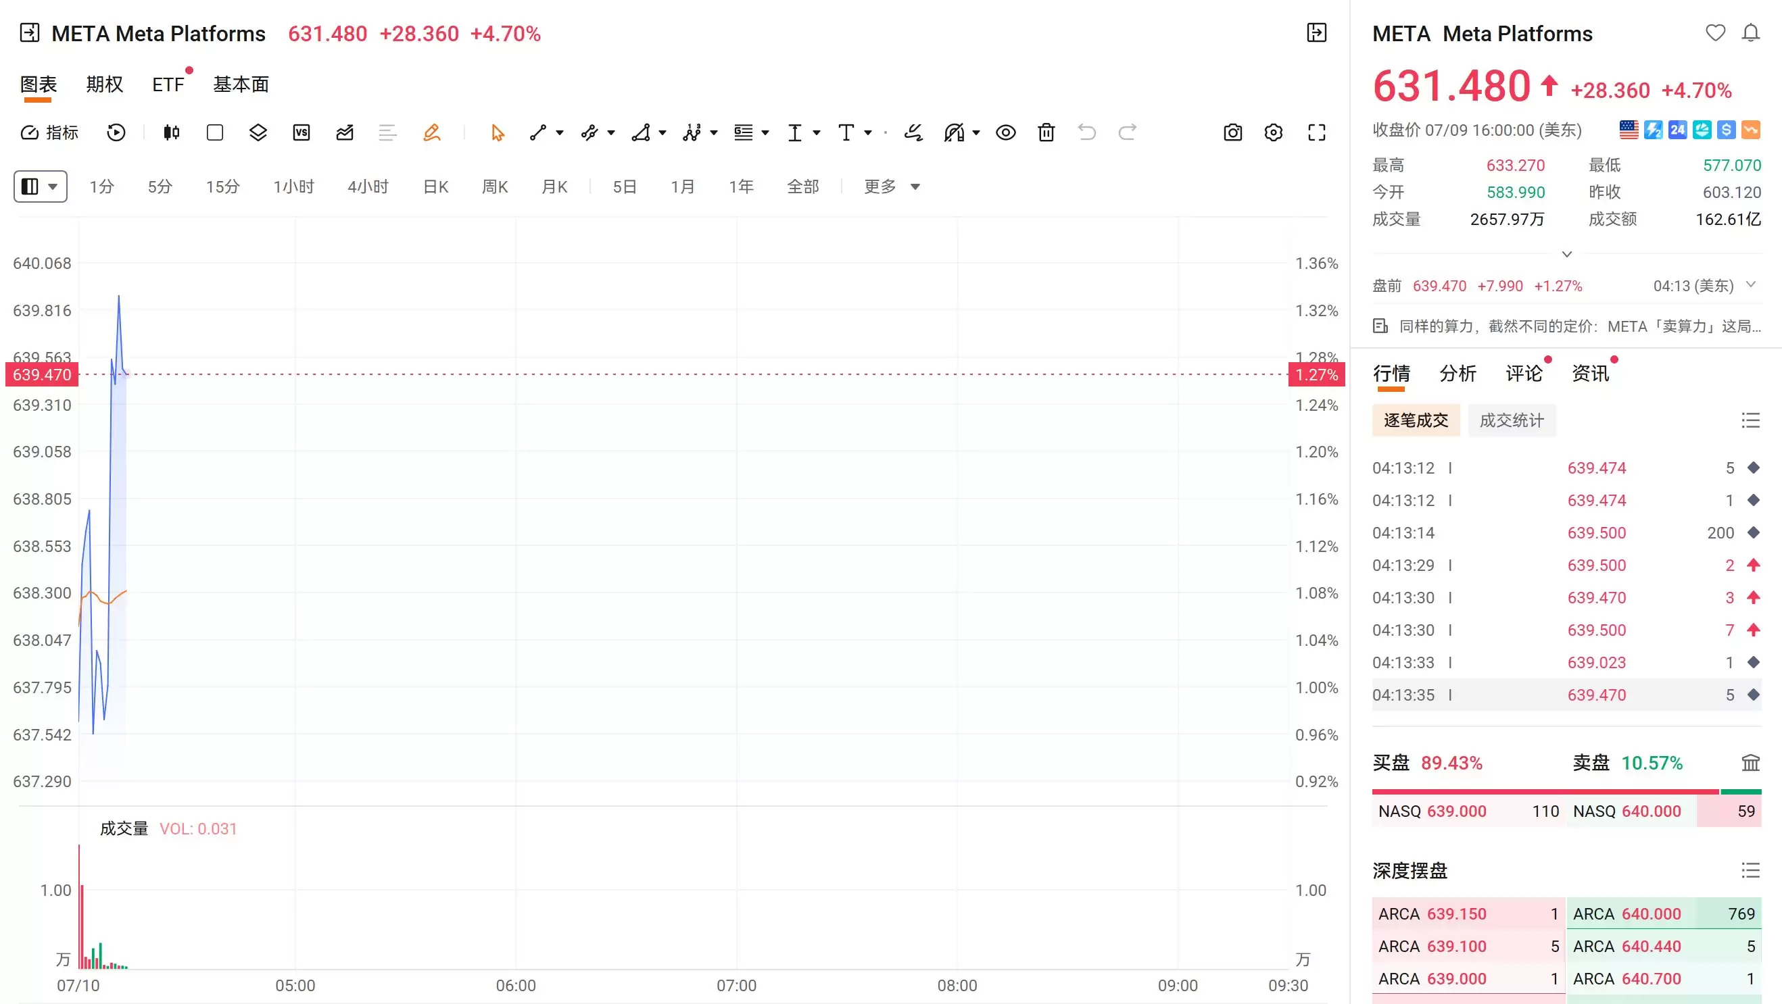Click the NASQ 639.000 best bid
Screen dimensions: 1782x1004
tap(1468, 811)
